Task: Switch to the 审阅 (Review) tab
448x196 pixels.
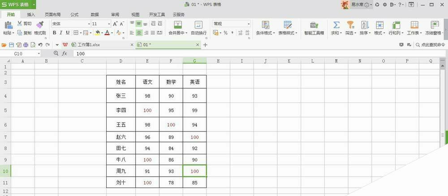Action: coord(115,15)
